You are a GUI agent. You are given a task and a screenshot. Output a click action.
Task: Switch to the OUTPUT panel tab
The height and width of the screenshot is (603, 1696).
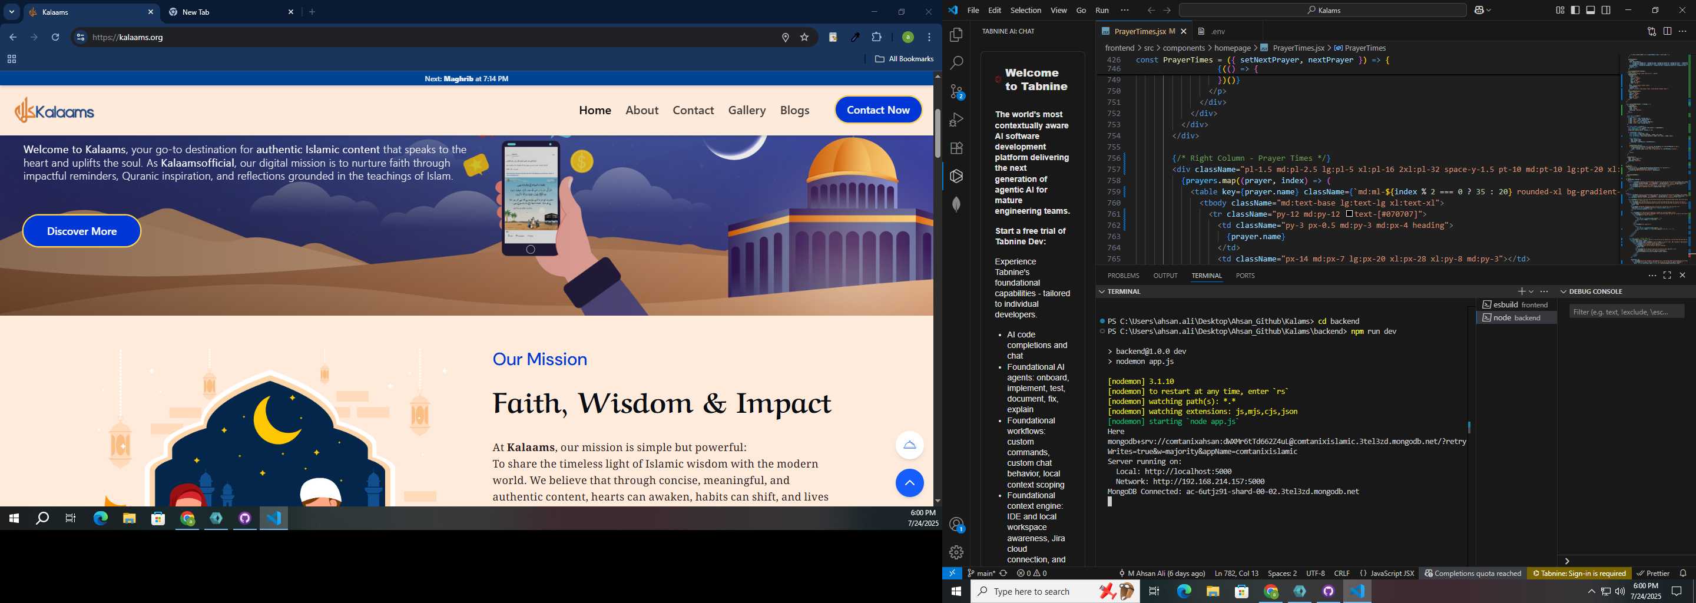point(1165,276)
